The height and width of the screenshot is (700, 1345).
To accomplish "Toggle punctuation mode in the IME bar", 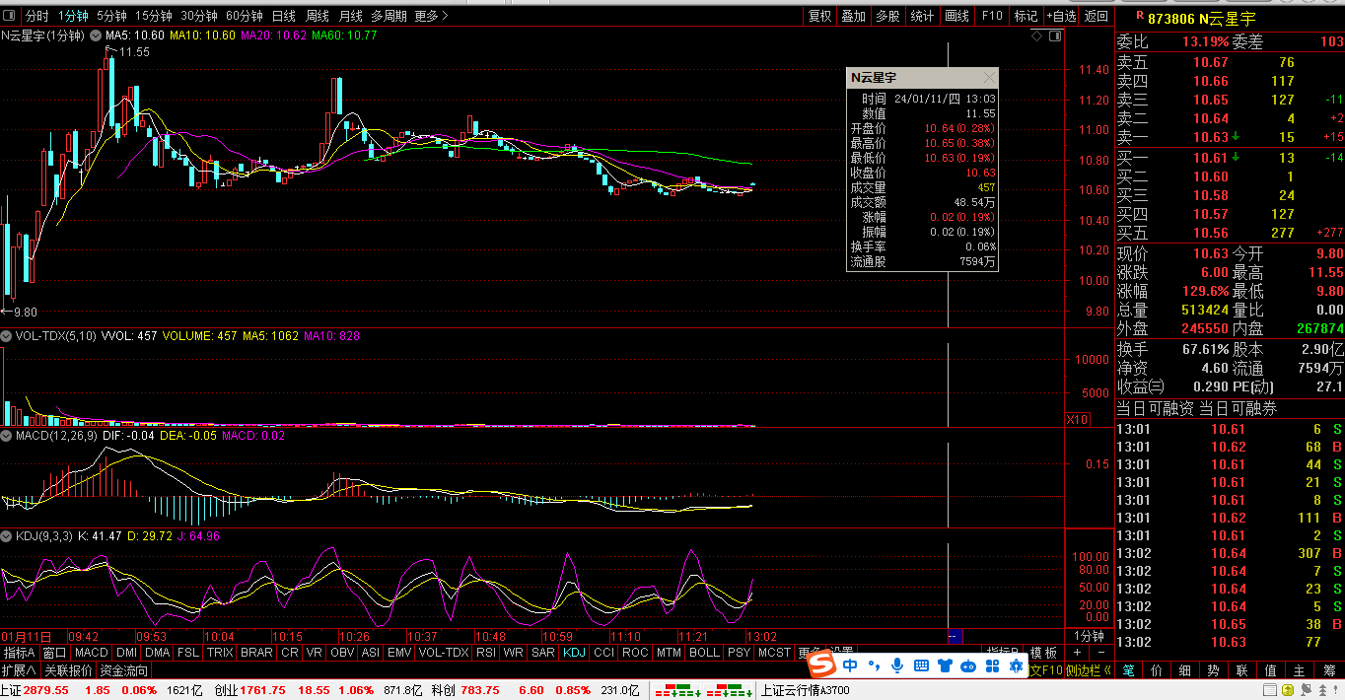I will tap(874, 665).
